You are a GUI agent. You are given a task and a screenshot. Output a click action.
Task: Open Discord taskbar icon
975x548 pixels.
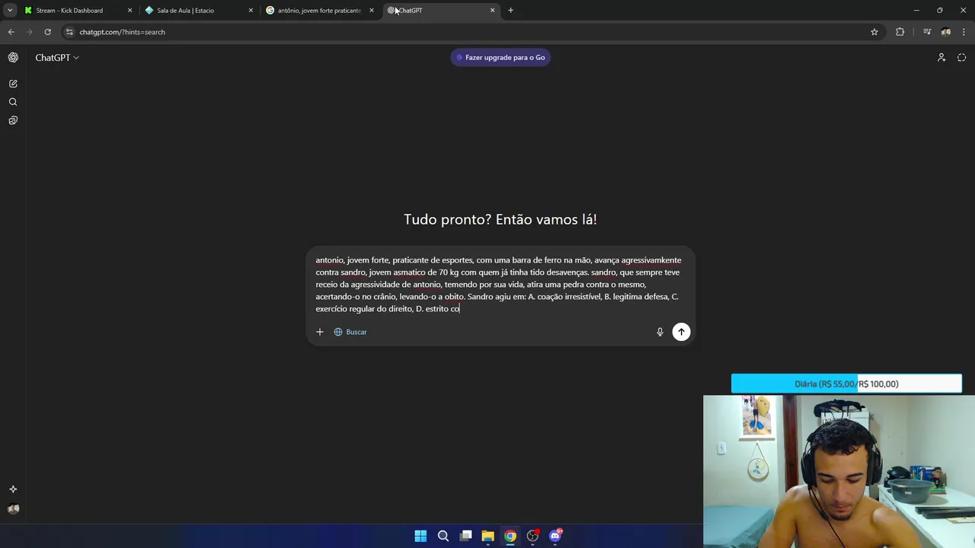[x=555, y=536]
